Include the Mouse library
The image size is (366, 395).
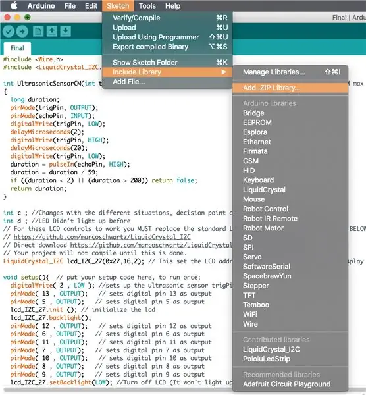click(290, 199)
